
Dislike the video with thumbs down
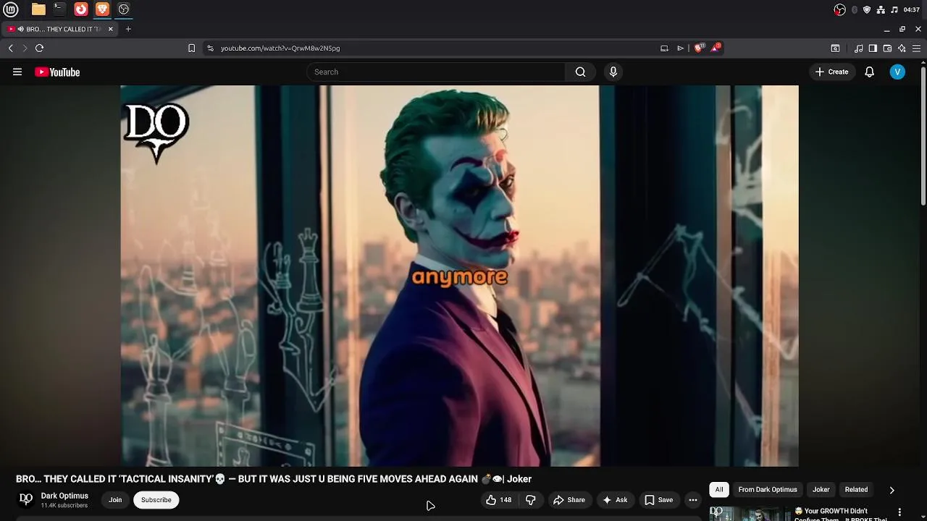pyautogui.click(x=530, y=500)
